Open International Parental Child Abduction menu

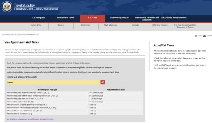coord(147,18)
